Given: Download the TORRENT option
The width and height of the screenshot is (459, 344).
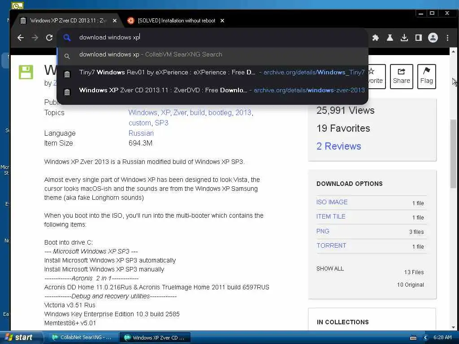Looking at the screenshot, I should click(x=331, y=246).
